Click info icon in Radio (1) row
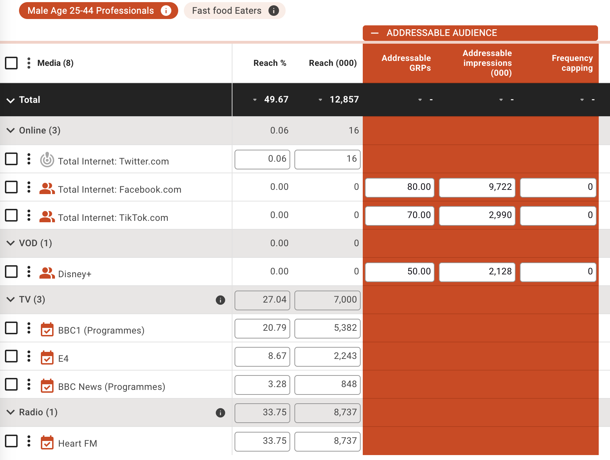The width and height of the screenshot is (610, 460). 220,413
